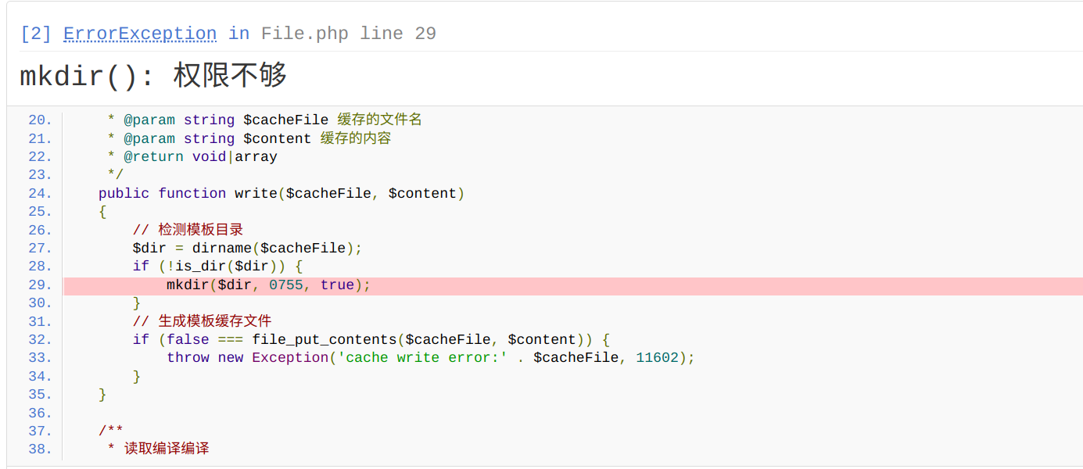Click the 检测模板目录 comment line
Image resolution: width=1083 pixels, height=469 pixels.
[188, 230]
